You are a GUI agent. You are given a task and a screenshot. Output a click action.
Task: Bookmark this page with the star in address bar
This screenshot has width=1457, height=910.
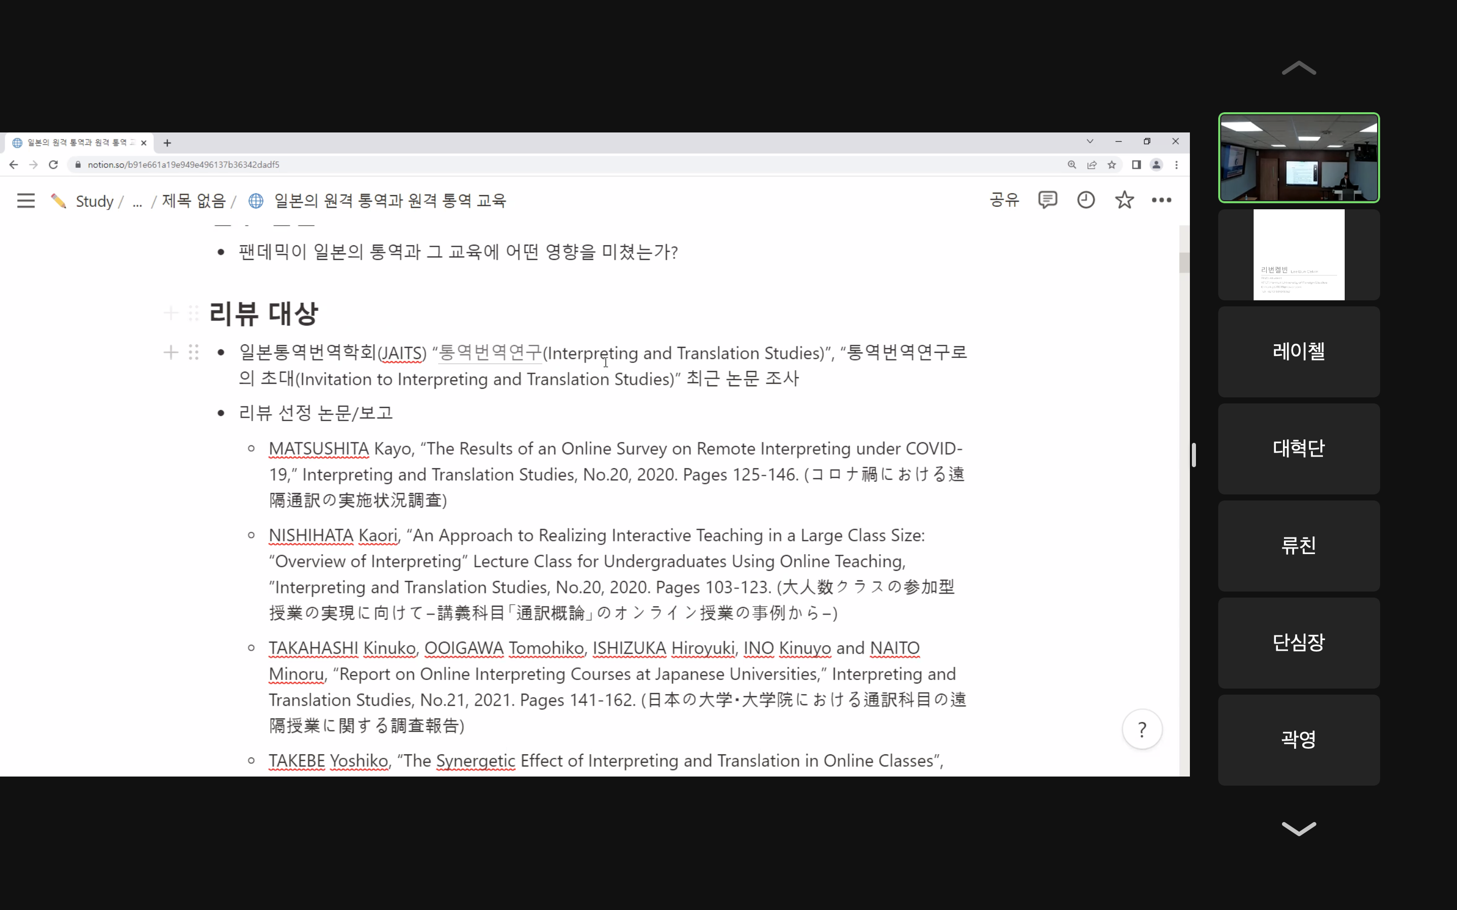pyautogui.click(x=1111, y=164)
